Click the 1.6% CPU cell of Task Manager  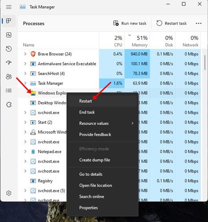coord(112,83)
